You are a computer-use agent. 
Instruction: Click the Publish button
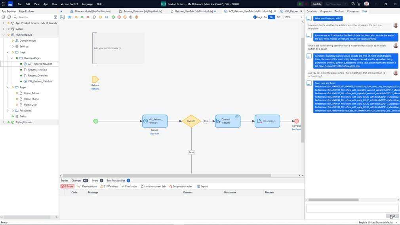point(316,4)
